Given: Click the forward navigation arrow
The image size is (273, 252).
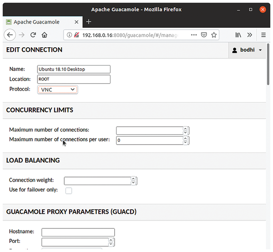Looking at the screenshot, I should pyautogui.click(x=21, y=35).
